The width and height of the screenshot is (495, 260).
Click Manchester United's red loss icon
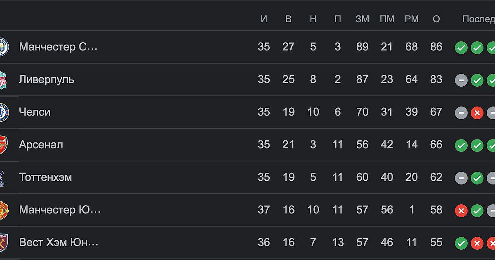tap(461, 210)
